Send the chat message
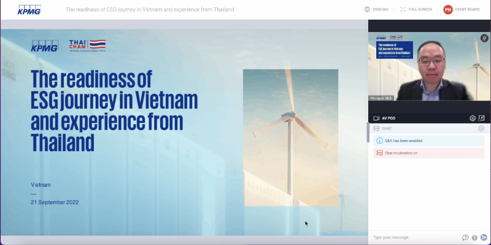 484,238
